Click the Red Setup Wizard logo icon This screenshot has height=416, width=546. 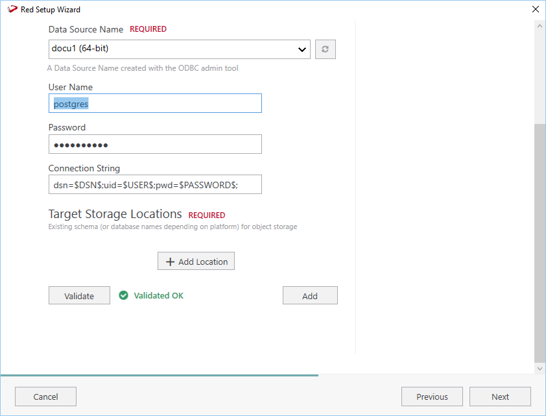tap(12, 10)
